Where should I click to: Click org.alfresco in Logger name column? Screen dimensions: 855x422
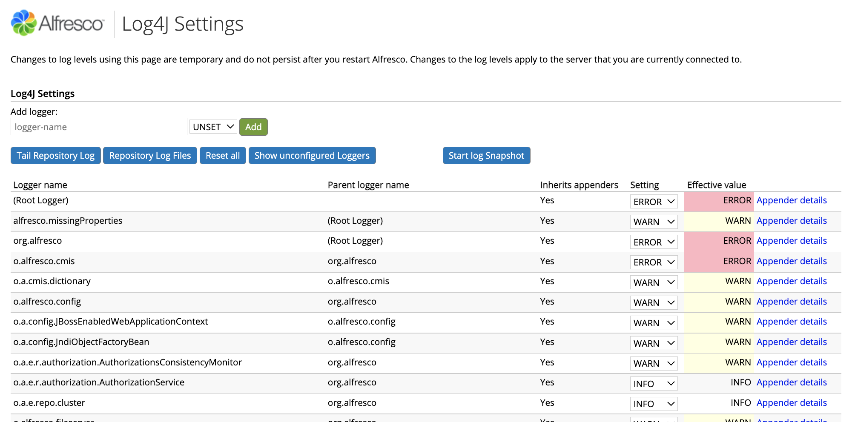37,241
